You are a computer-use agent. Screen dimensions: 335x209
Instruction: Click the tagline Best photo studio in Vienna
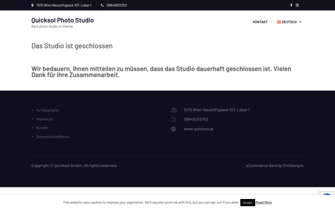(52, 26)
